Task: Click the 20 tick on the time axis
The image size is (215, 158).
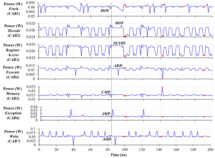Action: click(56, 150)
